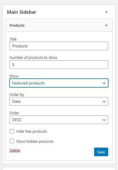Click the Title field label
Viewport: 118px width, 170px height.
click(x=13, y=39)
